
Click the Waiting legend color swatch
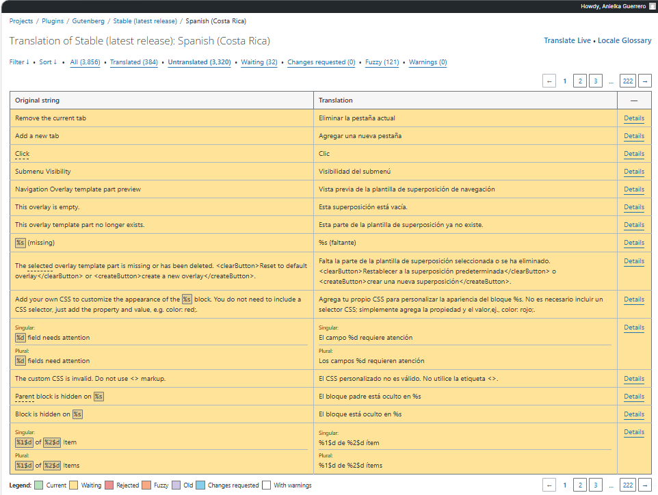(73, 485)
